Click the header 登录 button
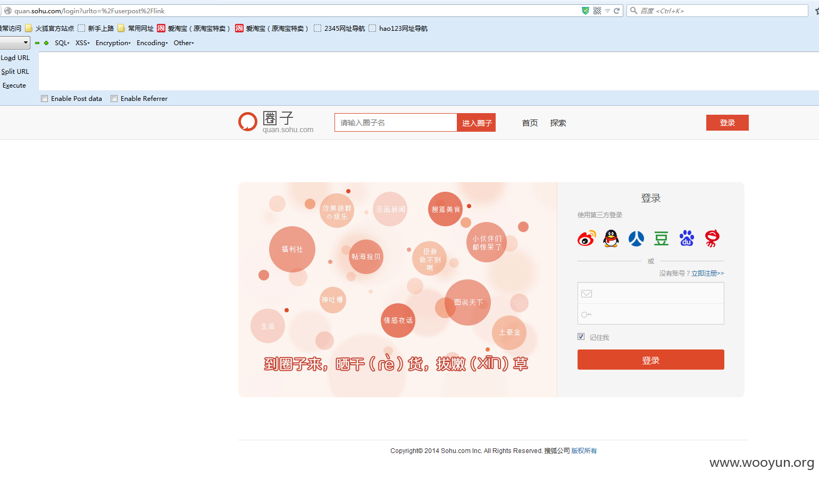This screenshot has height=478, width=819. [728, 123]
